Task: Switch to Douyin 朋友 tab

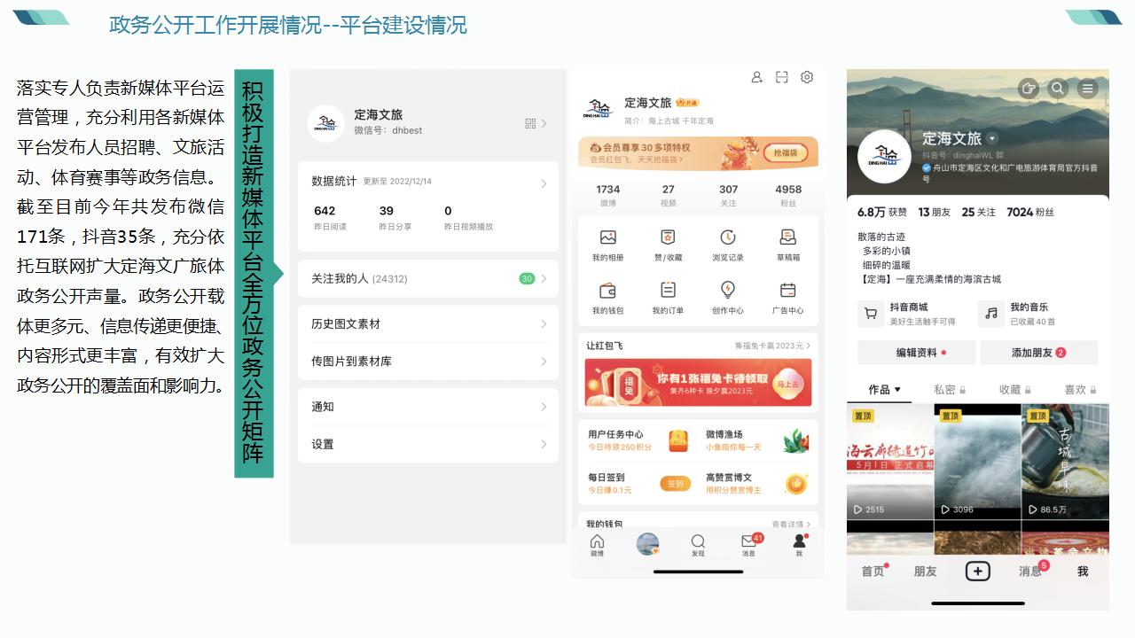Action: (x=925, y=571)
